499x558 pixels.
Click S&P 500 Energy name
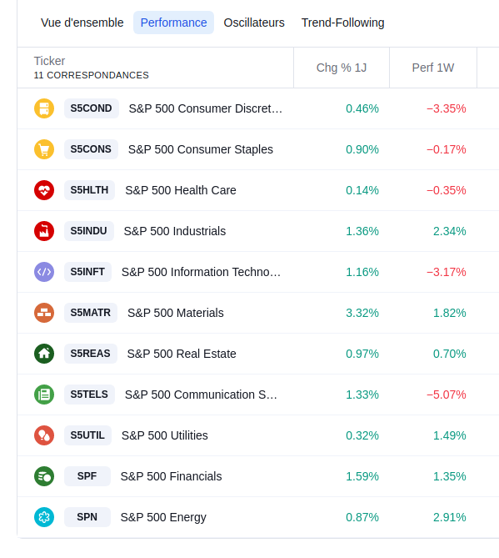163,518
